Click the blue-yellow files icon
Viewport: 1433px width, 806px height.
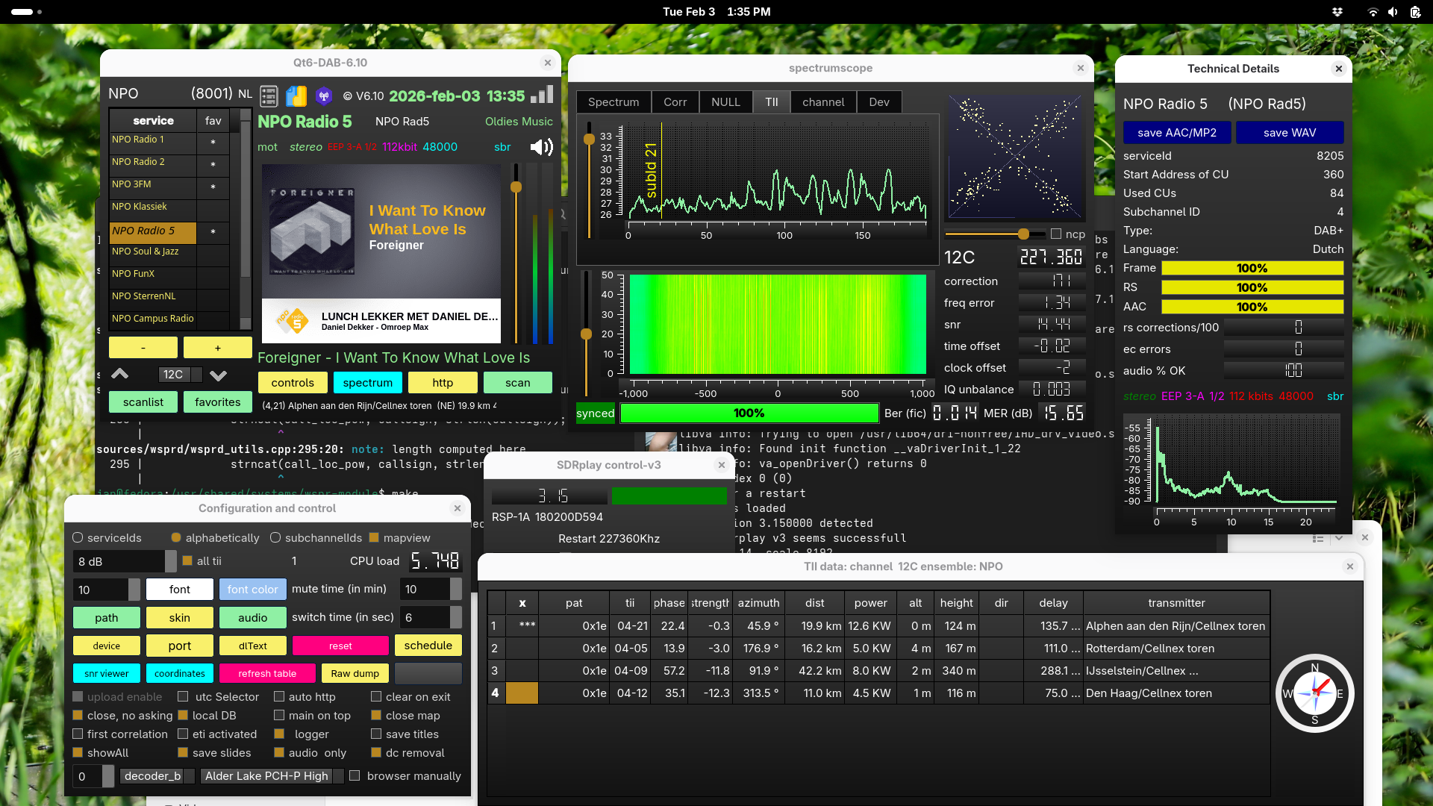pos(296,96)
